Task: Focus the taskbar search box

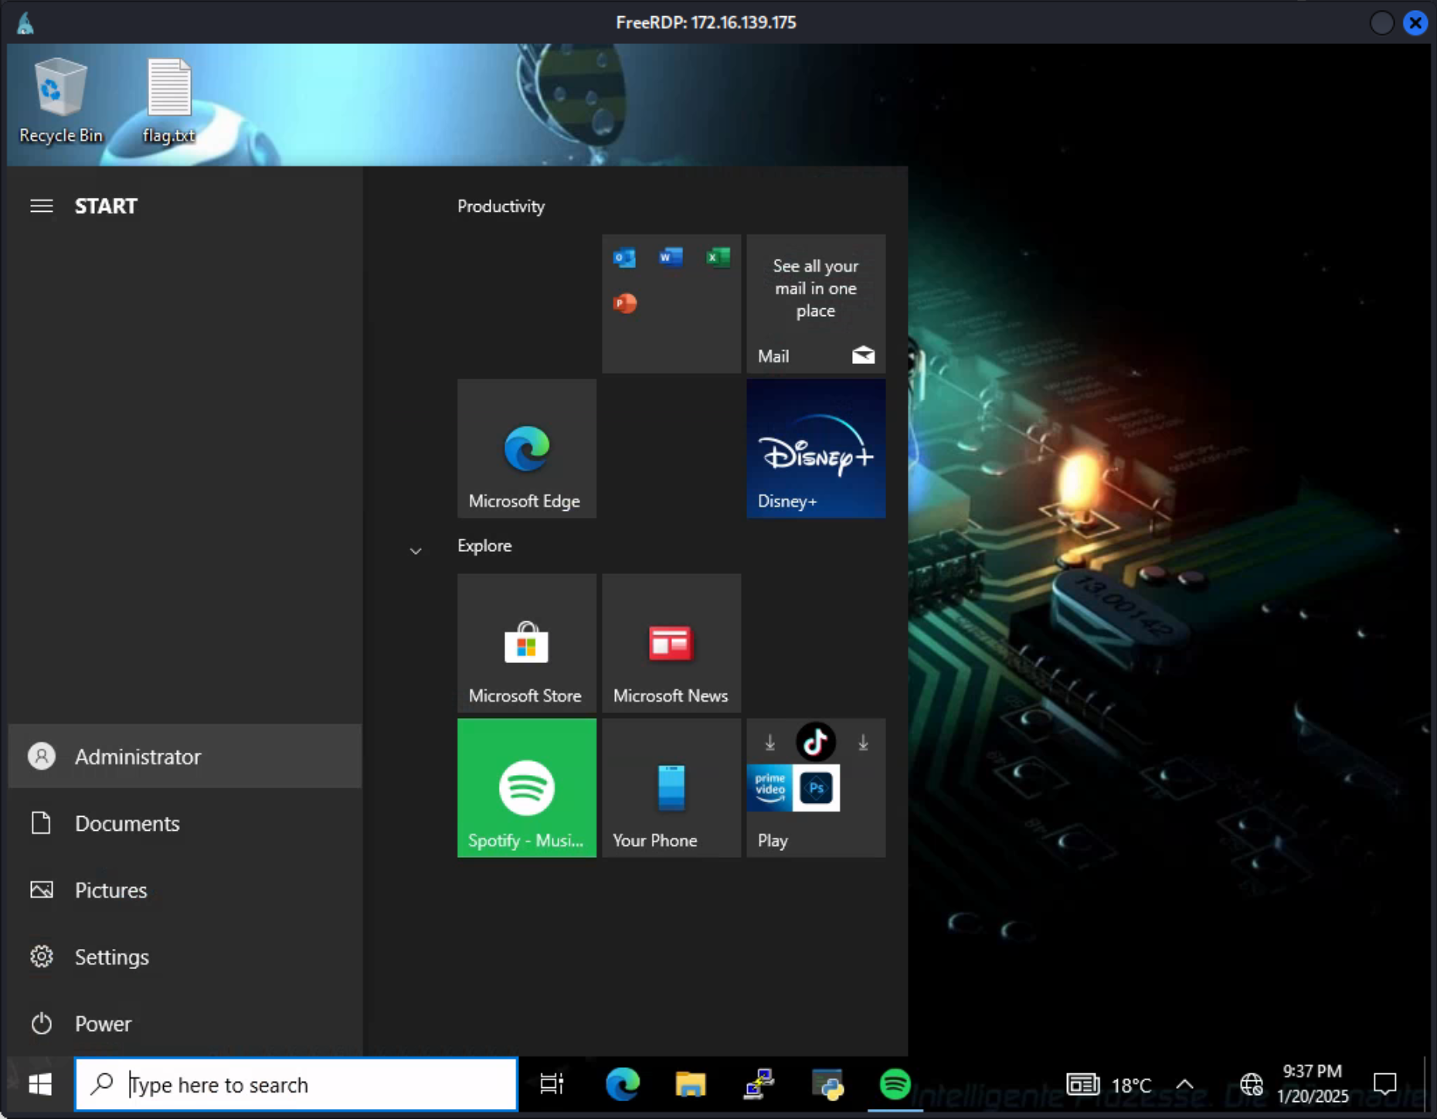Action: [297, 1085]
